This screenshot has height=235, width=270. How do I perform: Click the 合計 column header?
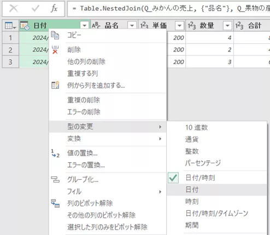click(252, 26)
